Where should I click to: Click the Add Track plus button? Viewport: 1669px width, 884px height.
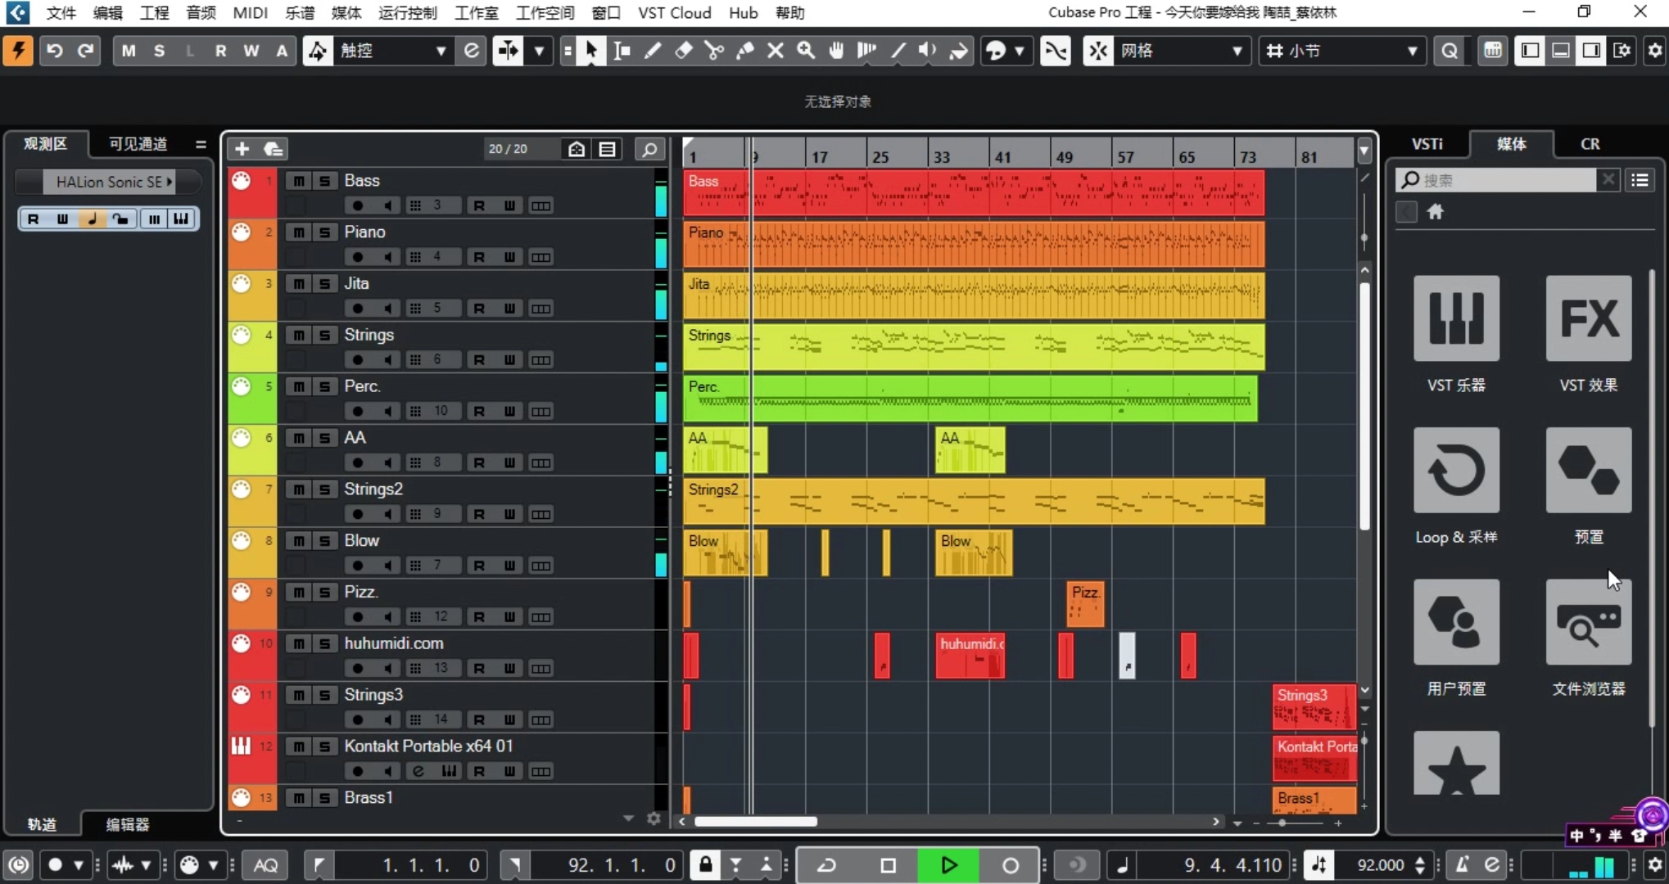click(x=242, y=149)
